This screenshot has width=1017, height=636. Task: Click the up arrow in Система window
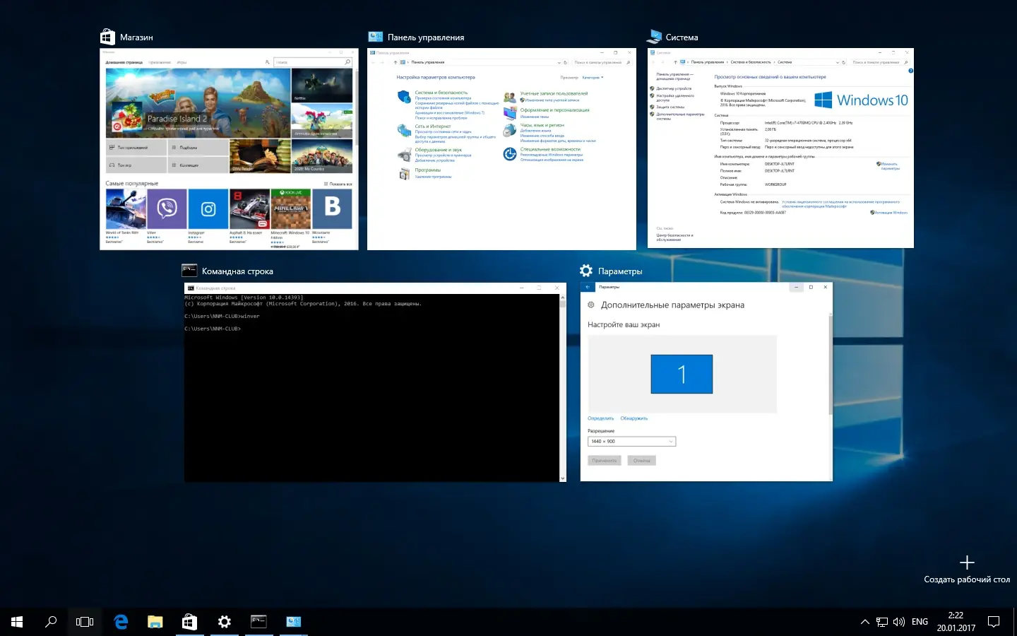(675, 62)
